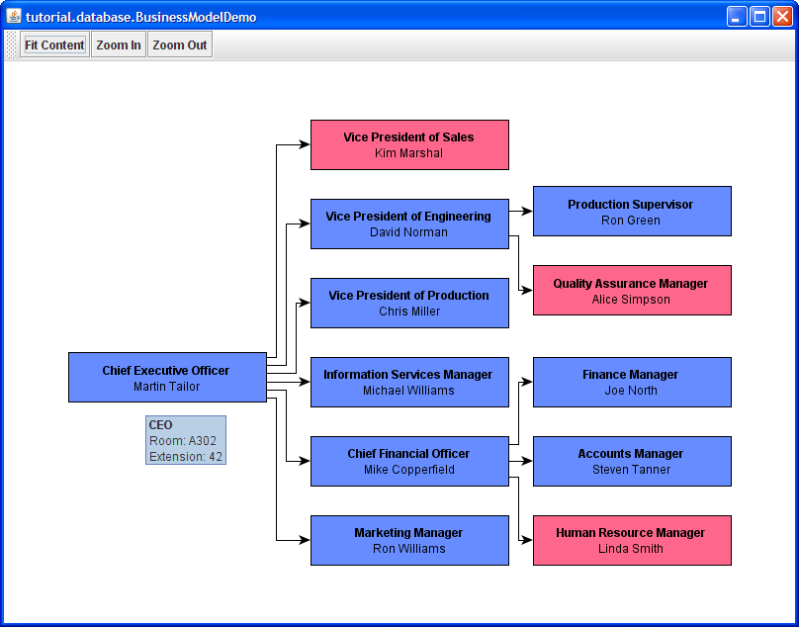799x627 pixels.
Task: Select the Vice President of Sales node
Action: click(409, 145)
